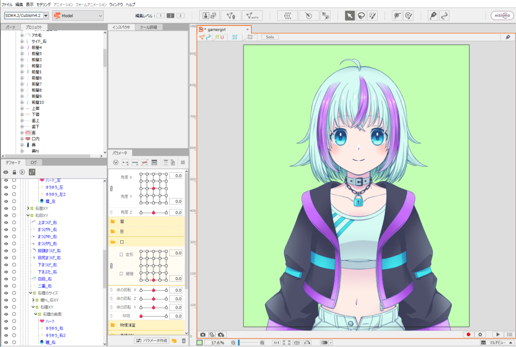This screenshot has height=347, width=516.
Task: Open the ヘルプ menu
Action: [x=131, y=5]
